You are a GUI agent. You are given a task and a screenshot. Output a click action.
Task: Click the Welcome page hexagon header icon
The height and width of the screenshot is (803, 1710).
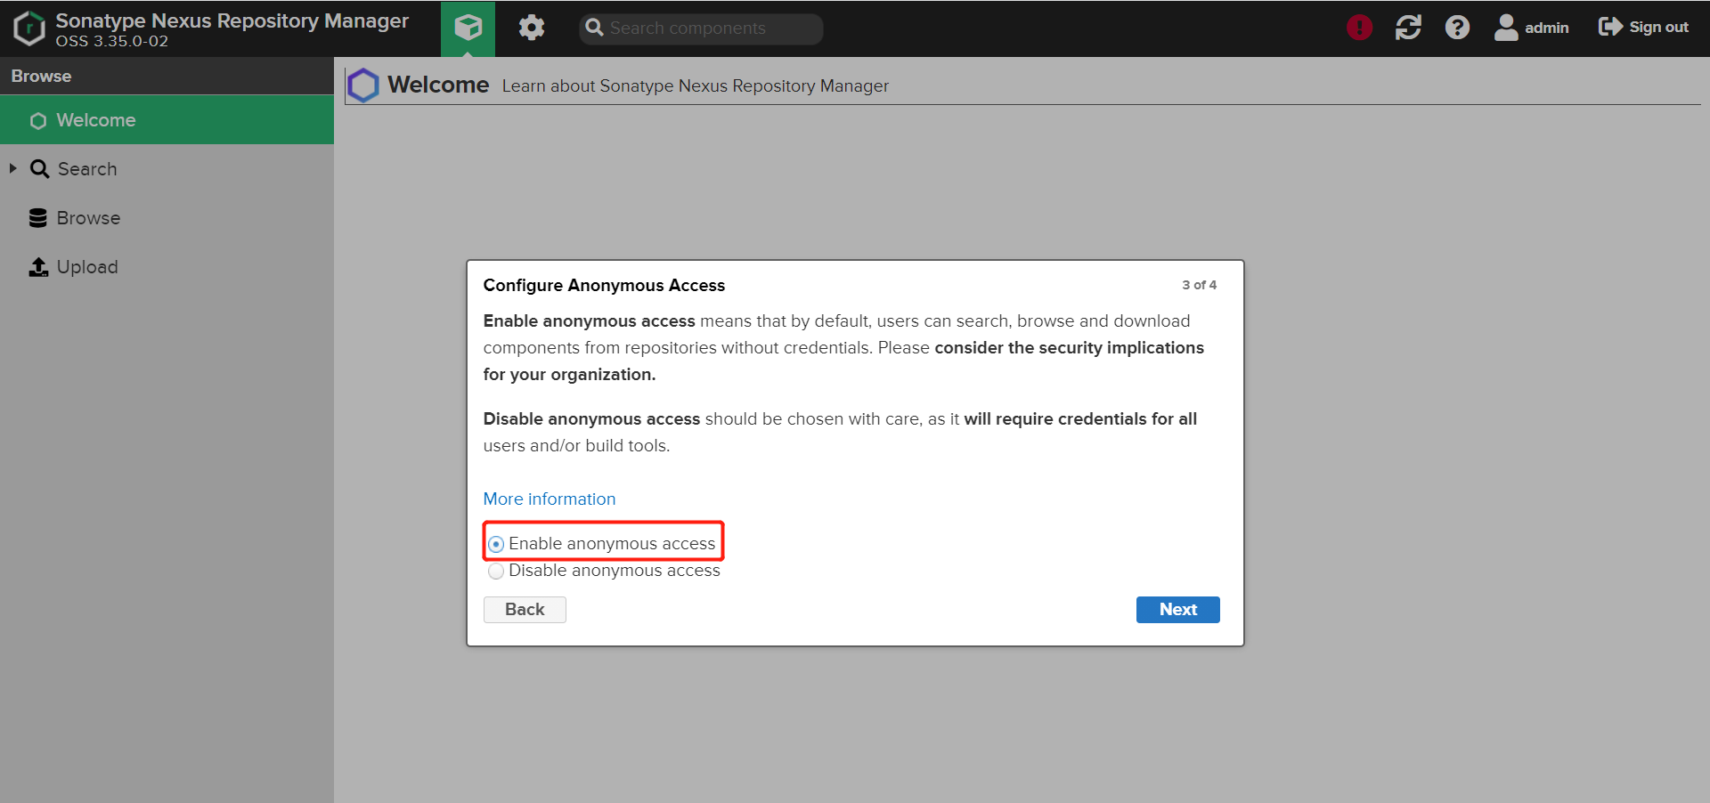click(x=363, y=85)
